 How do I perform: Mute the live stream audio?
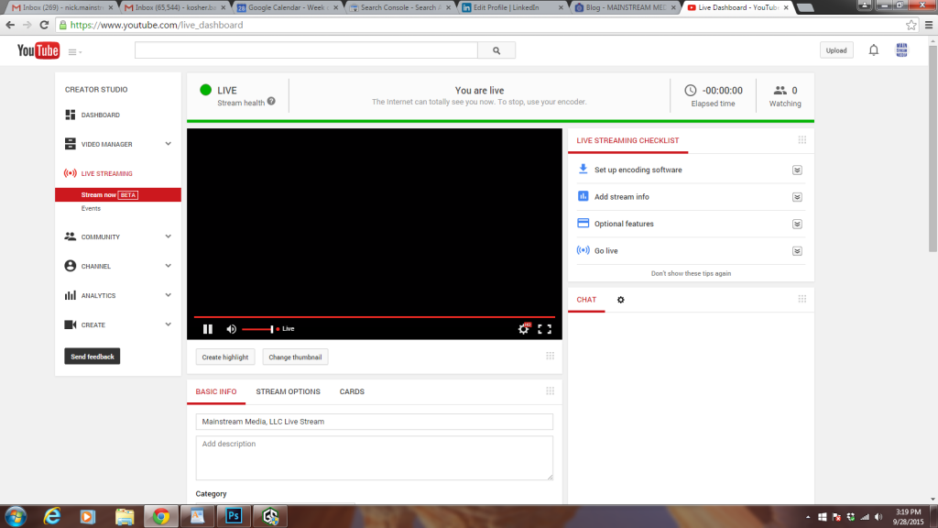tap(231, 328)
